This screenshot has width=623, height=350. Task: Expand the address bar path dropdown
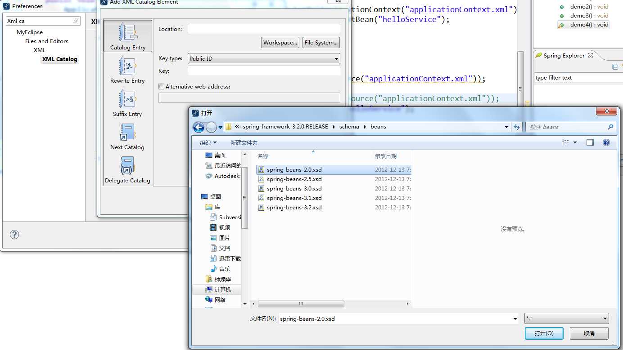507,127
